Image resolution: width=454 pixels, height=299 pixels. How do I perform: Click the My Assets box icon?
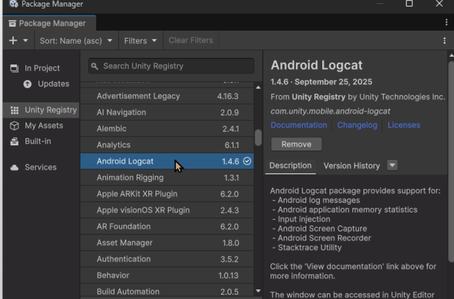pyautogui.click(x=14, y=126)
